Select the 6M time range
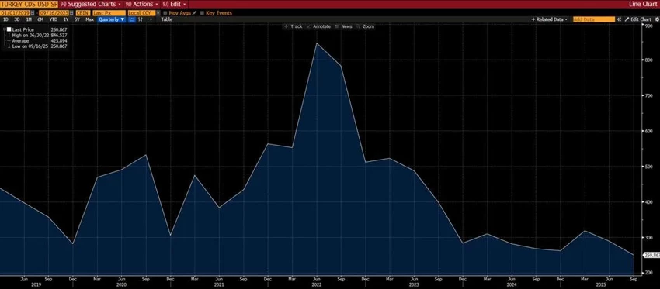The height and width of the screenshot is (289, 660). coord(40,19)
